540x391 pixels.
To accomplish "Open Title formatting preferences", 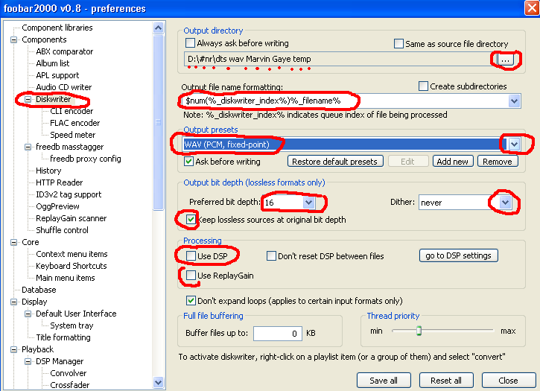I will 63,337.
